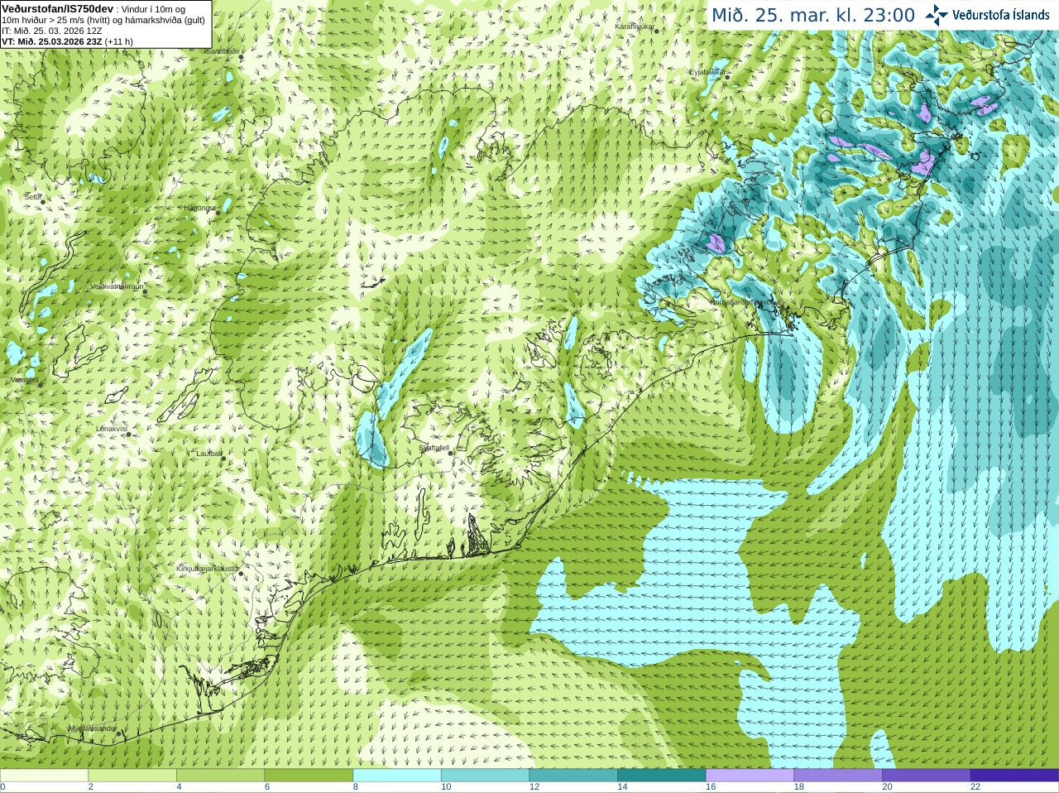Viewport: 1059px width, 793px height.
Task: Select the Setur station dot
Action: 43,201
